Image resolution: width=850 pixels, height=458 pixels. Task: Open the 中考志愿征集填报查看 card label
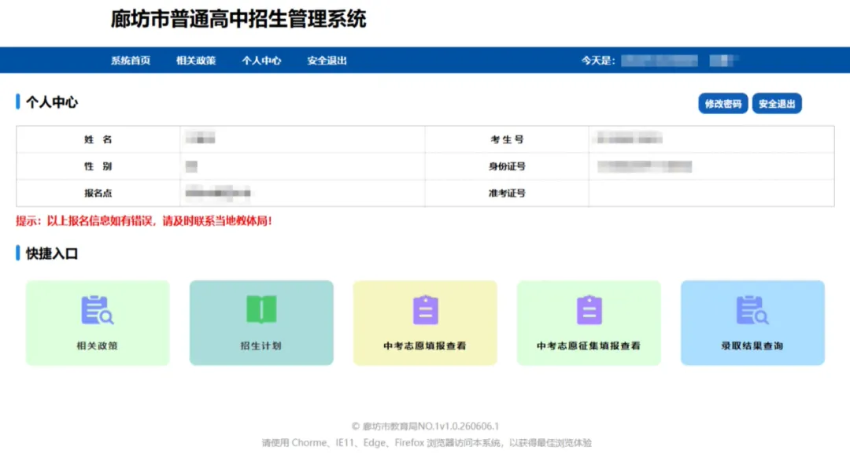click(x=589, y=345)
